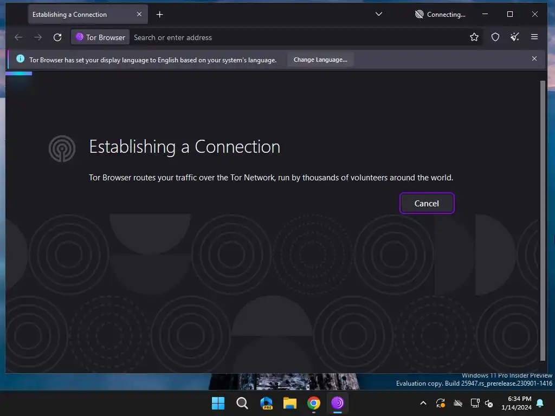Show hidden system tray icons
555x416 pixels.
423,403
